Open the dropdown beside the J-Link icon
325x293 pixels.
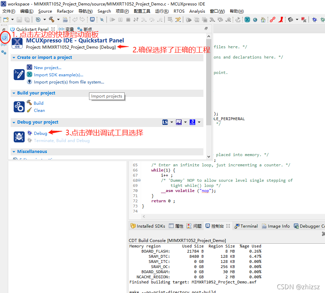coord(199,122)
